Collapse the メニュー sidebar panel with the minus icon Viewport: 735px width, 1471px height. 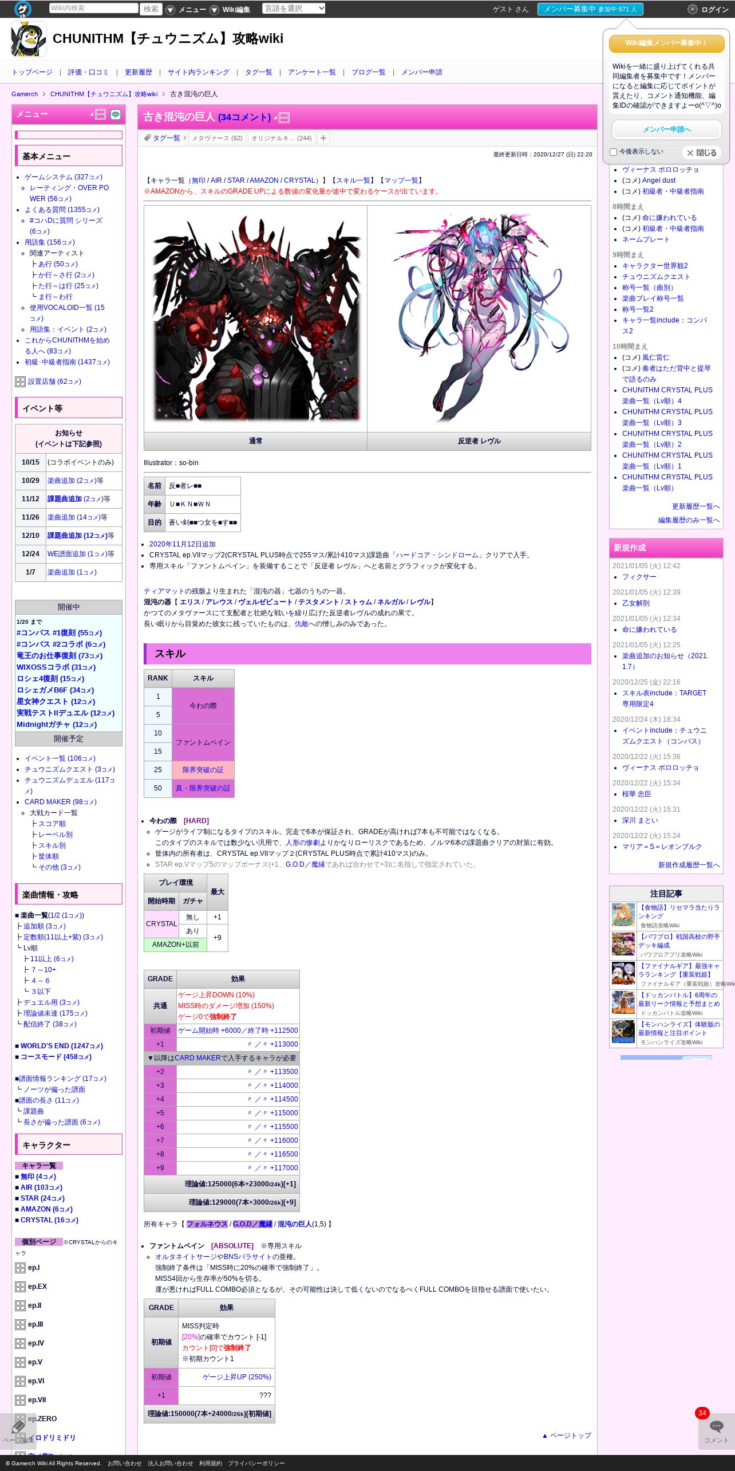click(101, 115)
